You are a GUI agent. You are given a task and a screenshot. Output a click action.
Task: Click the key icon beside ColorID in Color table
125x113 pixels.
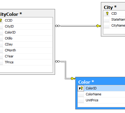pyautogui.click(x=82, y=88)
